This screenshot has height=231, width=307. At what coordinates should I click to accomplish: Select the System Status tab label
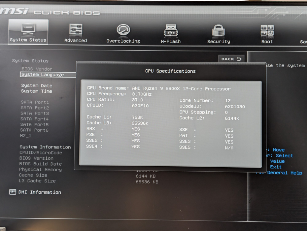(28, 40)
